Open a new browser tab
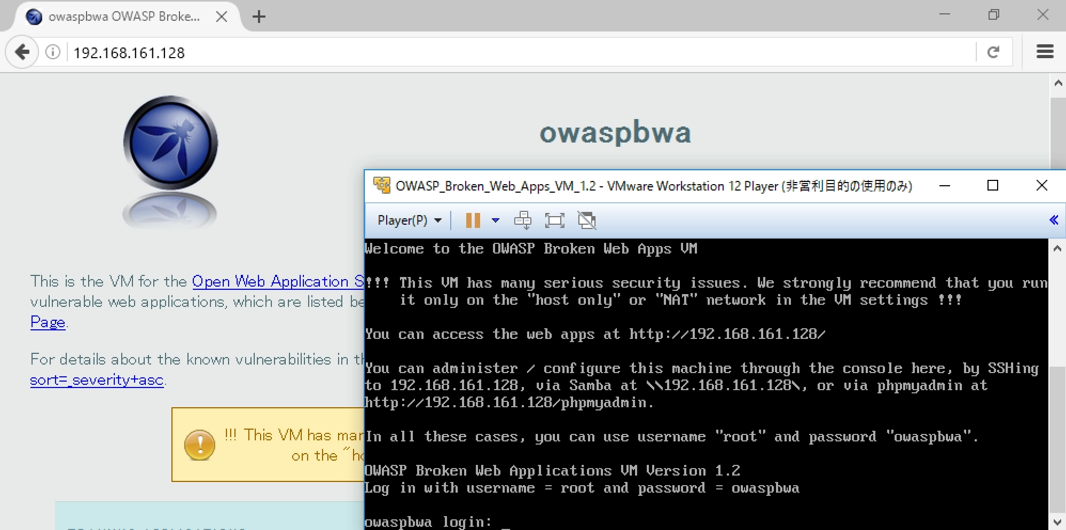The height and width of the screenshot is (530, 1066). [x=259, y=17]
